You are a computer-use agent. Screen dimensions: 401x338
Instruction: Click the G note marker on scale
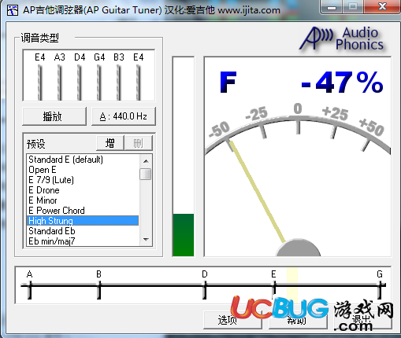coord(380,289)
